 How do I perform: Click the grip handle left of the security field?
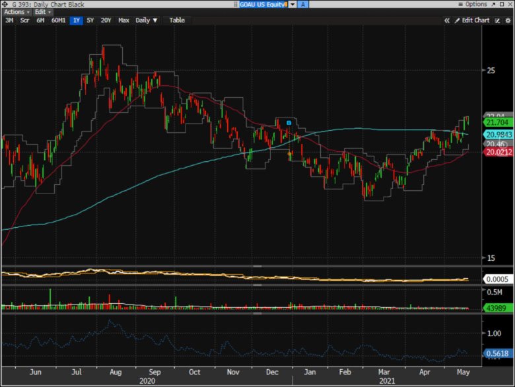[x=236, y=4]
